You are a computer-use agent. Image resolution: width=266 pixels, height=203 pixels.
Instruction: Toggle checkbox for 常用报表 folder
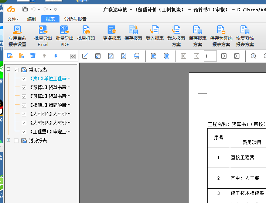point(16,70)
